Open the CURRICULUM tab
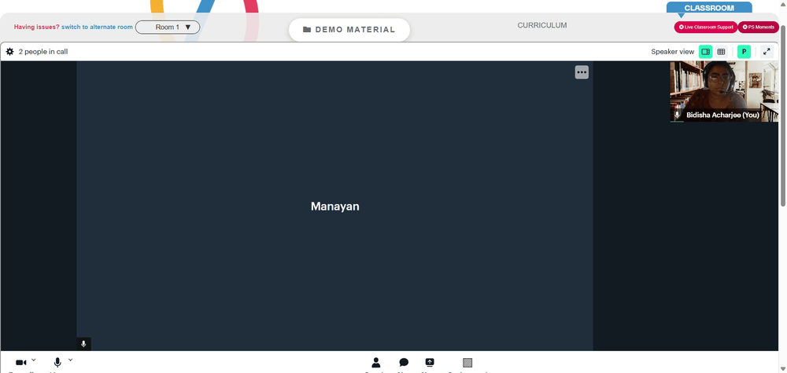The height and width of the screenshot is (373, 787). (542, 25)
